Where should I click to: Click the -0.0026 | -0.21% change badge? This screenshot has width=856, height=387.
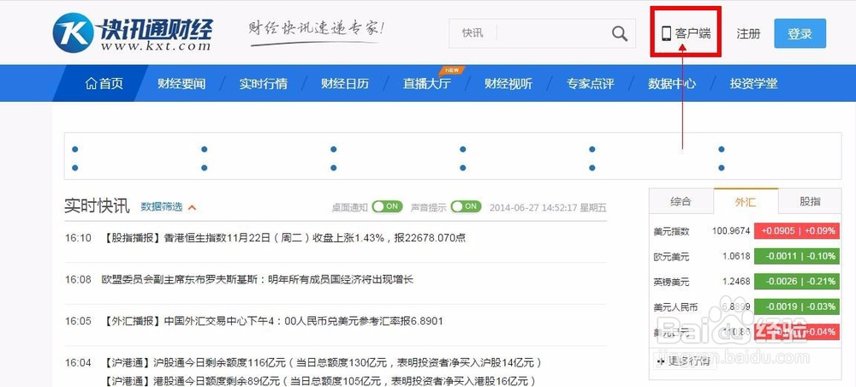[x=797, y=282]
